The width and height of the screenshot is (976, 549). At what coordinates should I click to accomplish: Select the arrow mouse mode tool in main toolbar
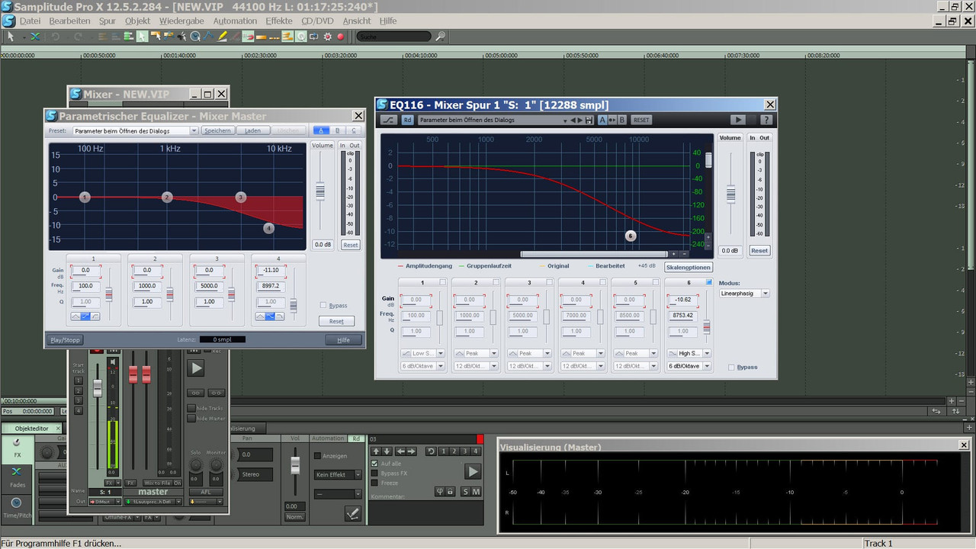(11, 36)
